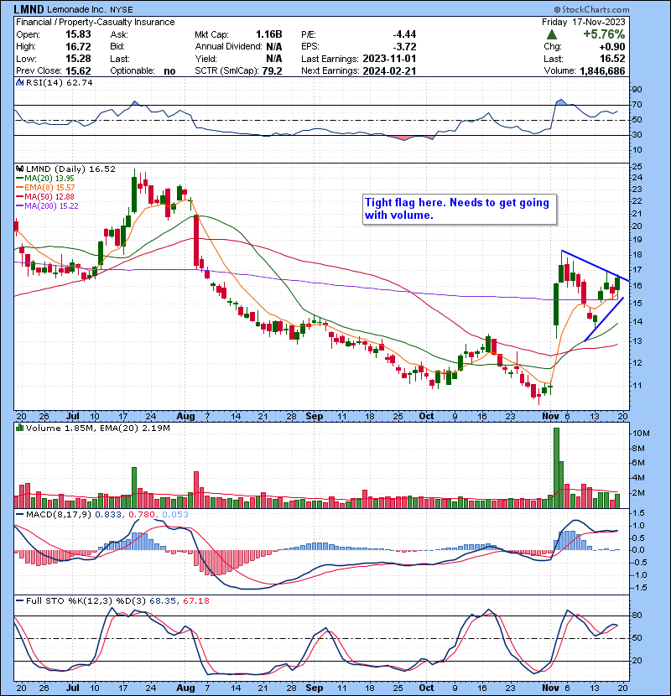Click the Last Earnings date 2023-11-01
The image size is (671, 696).
[x=389, y=59]
